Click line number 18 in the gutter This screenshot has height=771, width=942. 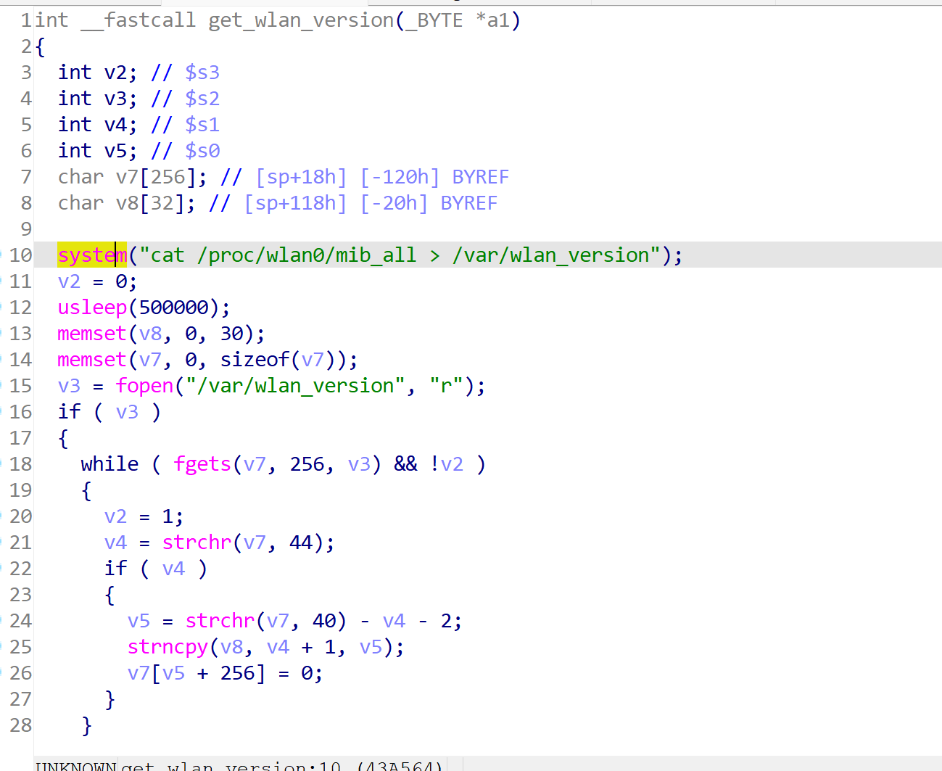20,464
